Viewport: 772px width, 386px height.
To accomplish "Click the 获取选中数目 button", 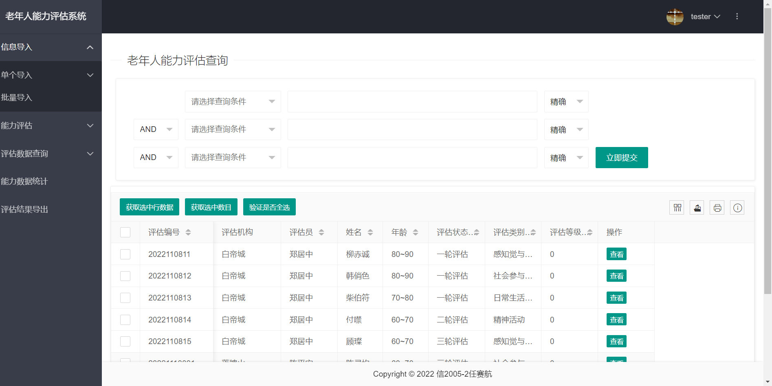I will 211,207.
